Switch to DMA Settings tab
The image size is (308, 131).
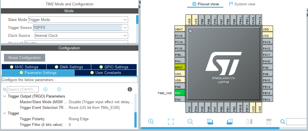(69, 67)
